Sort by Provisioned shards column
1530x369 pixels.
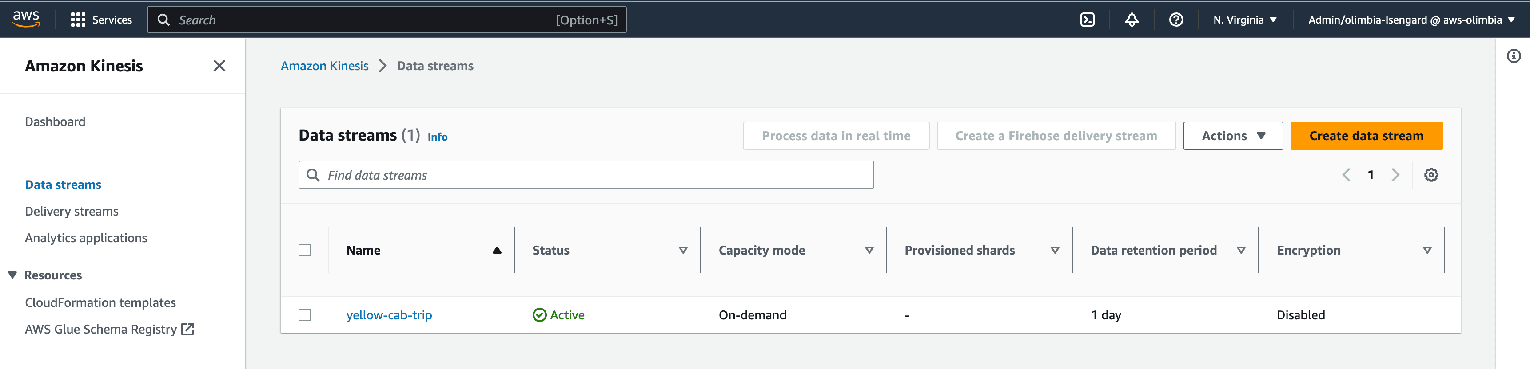pyautogui.click(x=1054, y=250)
